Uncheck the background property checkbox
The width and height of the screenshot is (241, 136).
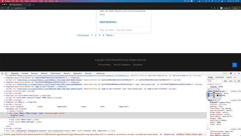pyautogui.click(x=208, y=94)
